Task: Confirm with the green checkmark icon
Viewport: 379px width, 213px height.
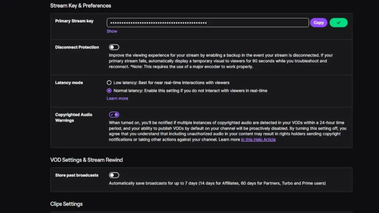Action: [x=338, y=23]
